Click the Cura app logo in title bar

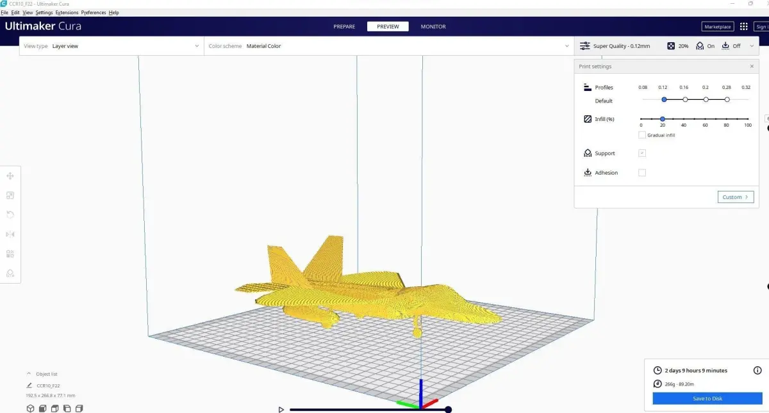[x=4, y=4]
